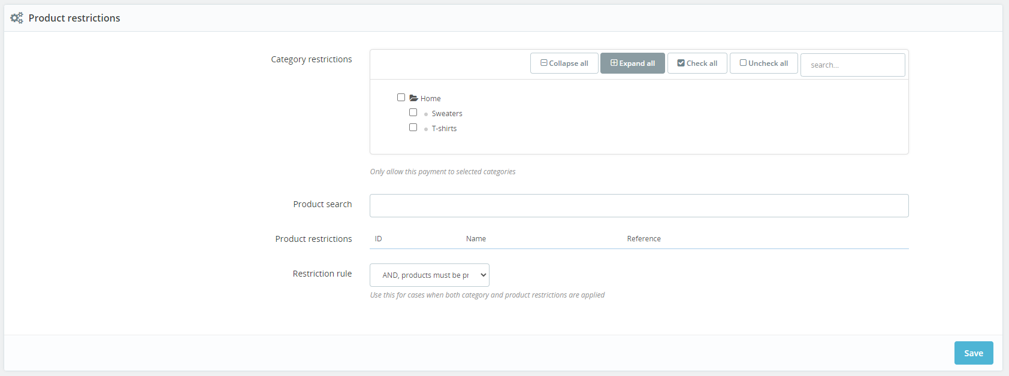Select the T-shirts category label
The width and height of the screenshot is (1009, 376).
point(444,129)
